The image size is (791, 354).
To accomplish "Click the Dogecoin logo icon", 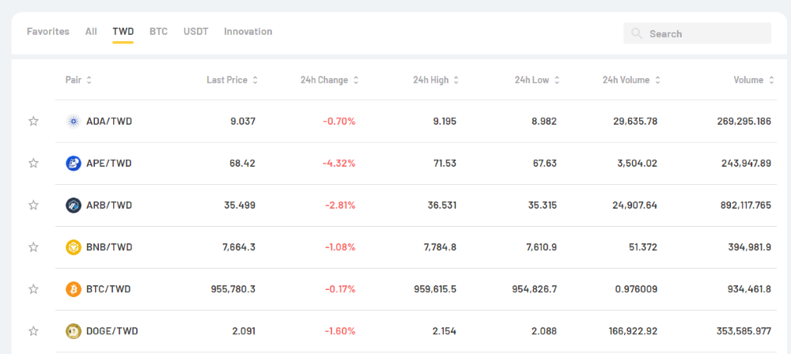I will (x=74, y=331).
